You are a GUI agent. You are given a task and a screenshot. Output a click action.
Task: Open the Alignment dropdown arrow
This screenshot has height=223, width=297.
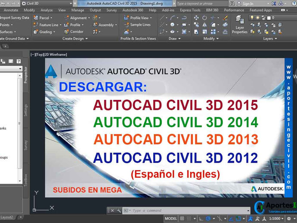89,18
